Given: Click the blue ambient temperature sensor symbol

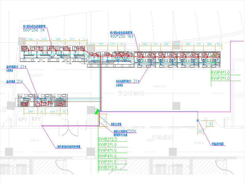Looking at the screenshot, I should [x=198, y=121].
